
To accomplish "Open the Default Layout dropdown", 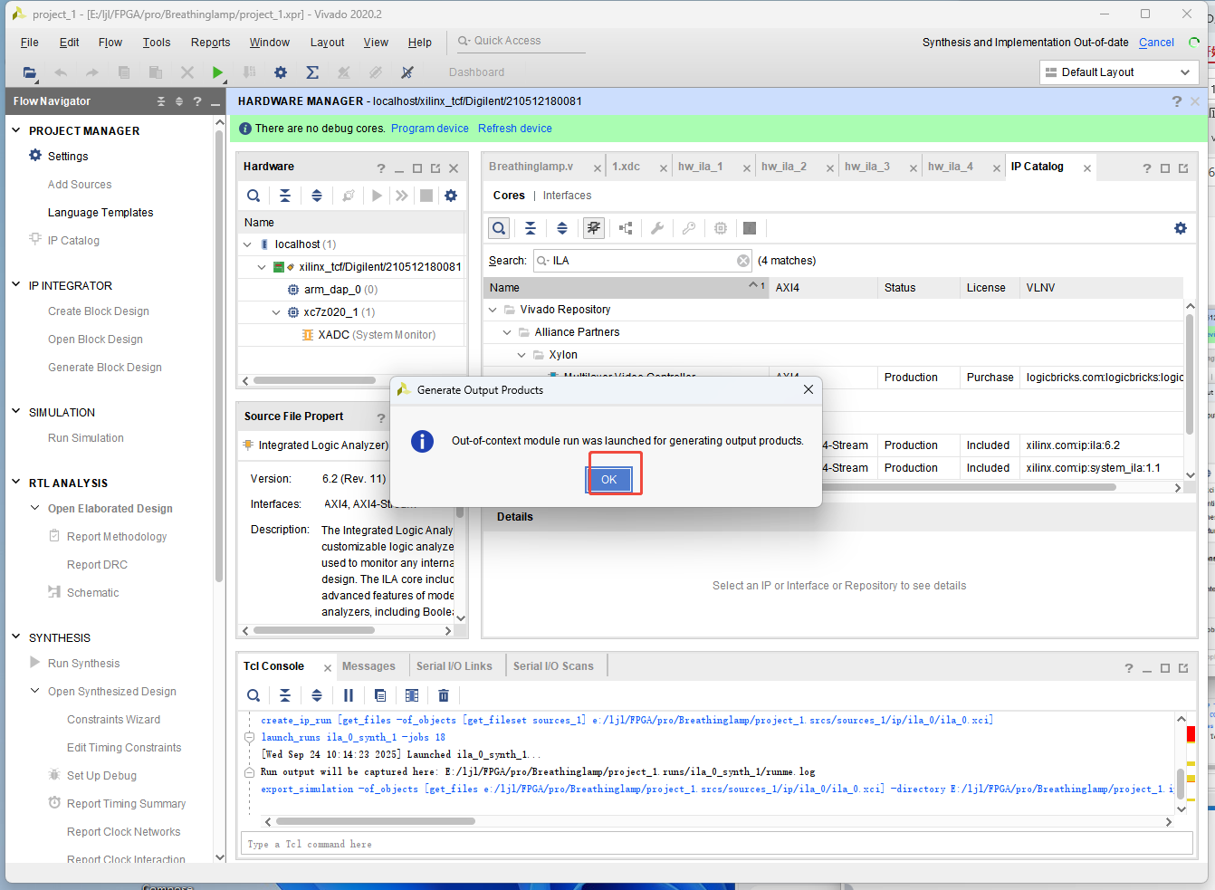I will (1118, 72).
